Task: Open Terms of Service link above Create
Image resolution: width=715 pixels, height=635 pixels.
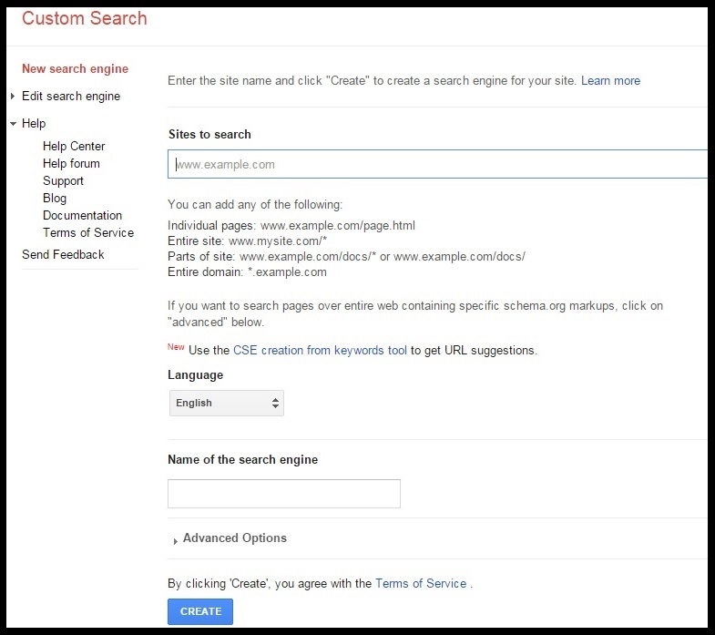Action: (421, 583)
